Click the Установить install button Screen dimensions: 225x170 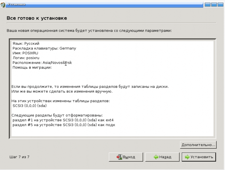tap(199, 157)
